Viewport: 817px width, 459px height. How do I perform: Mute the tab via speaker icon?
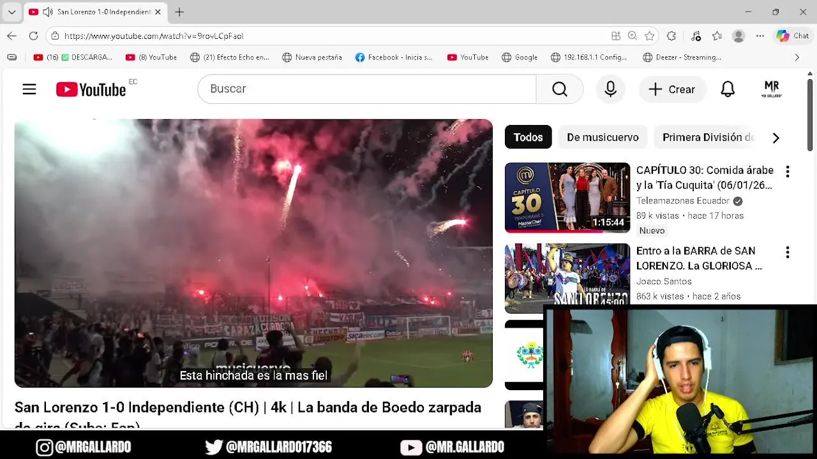point(48,12)
